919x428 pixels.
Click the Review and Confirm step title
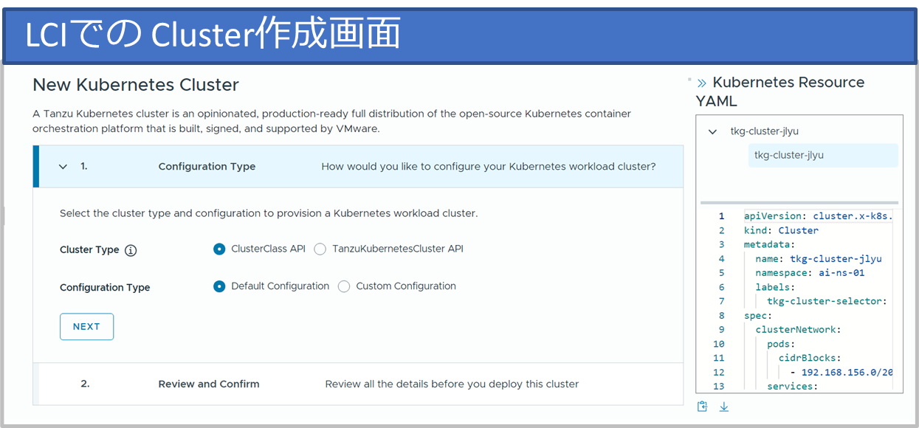click(209, 384)
